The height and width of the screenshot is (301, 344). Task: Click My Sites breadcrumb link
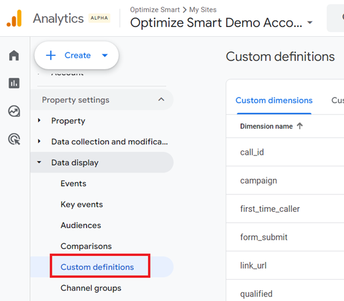(203, 10)
